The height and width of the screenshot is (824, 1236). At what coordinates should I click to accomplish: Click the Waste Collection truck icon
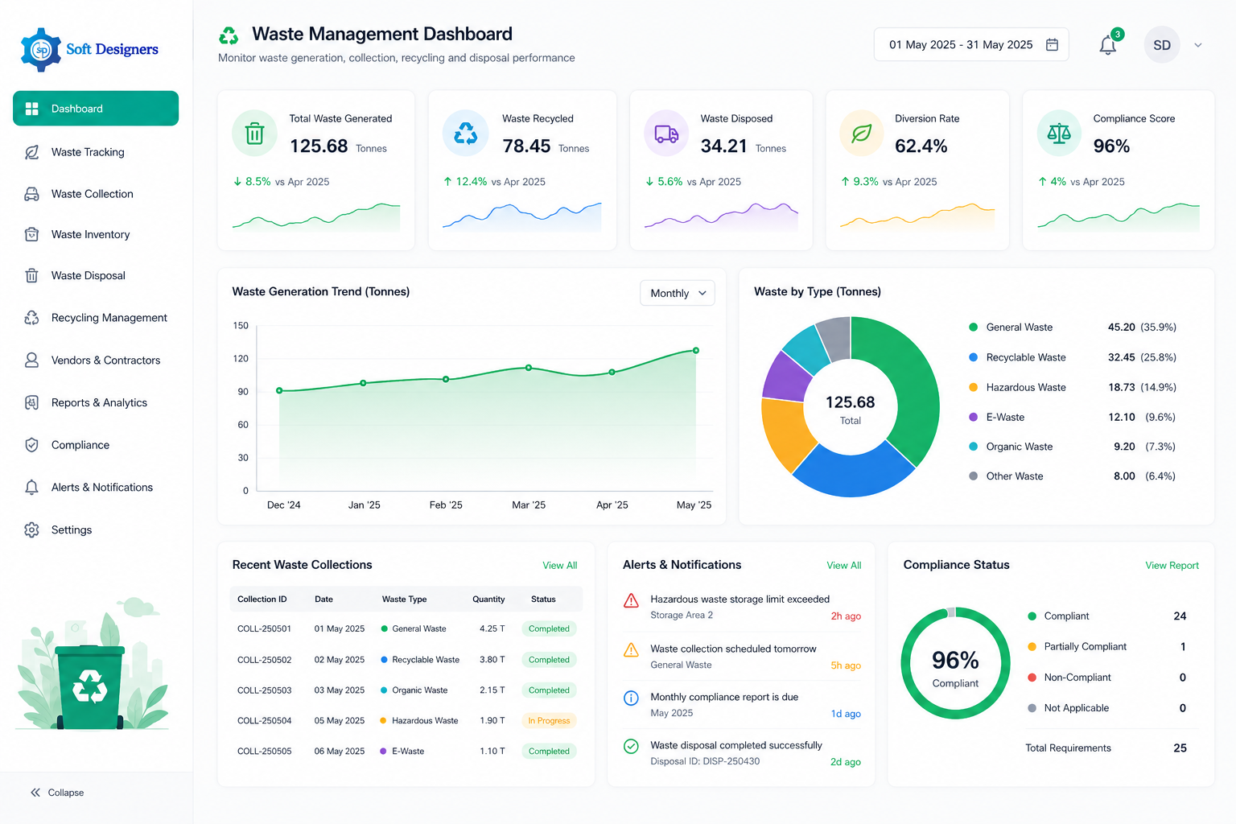(32, 194)
